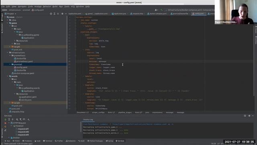Image resolution: width=257 pixels, height=145 pixels.
Task: Open the Run tool window
Action: point(7,141)
